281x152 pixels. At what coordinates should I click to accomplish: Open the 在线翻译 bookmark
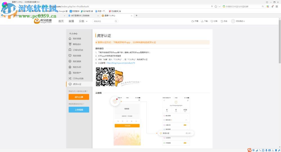(115, 11)
